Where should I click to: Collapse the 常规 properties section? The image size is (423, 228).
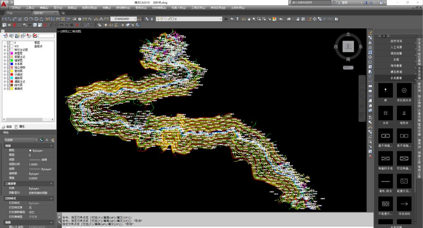[x=51, y=146]
